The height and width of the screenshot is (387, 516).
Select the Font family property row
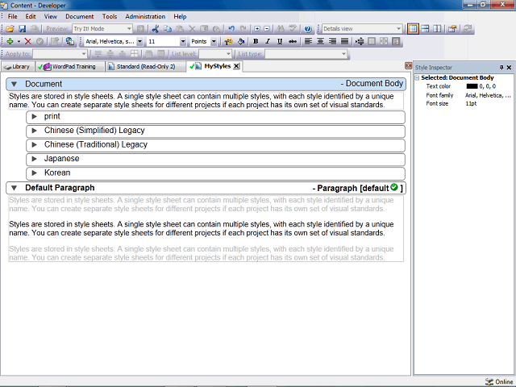tap(464, 95)
